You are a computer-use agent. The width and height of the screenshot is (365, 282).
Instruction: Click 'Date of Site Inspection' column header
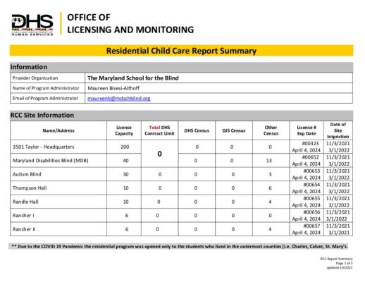click(x=338, y=130)
